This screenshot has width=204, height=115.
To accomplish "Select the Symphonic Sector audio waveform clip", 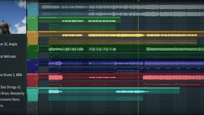I will click(109, 91).
